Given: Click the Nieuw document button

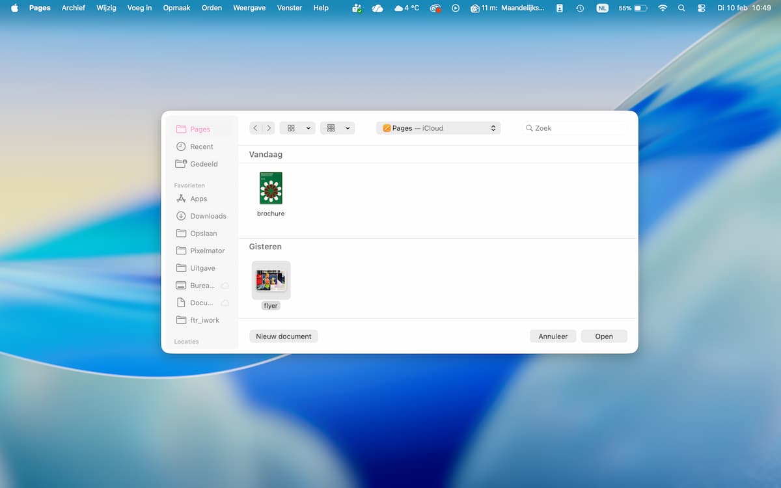Looking at the screenshot, I should (283, 336).
